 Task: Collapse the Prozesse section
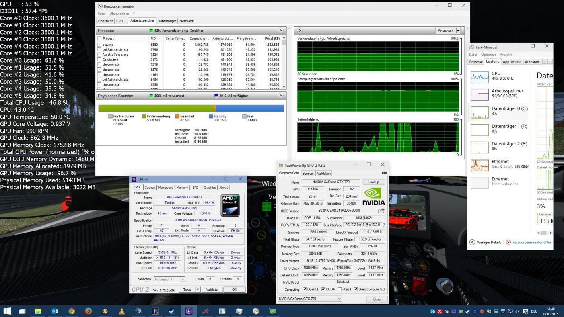click(280, 31)
